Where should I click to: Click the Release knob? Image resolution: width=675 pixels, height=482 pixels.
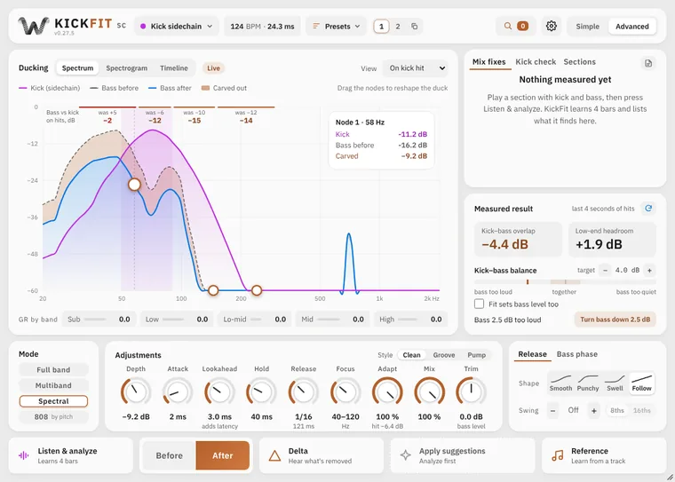tap(303, 392)
